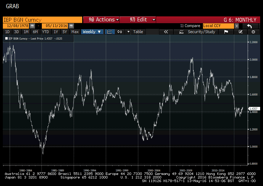The image size is (263, 186).
Task: Click the 1985-1989 time axis label
Action: [58, 170]
